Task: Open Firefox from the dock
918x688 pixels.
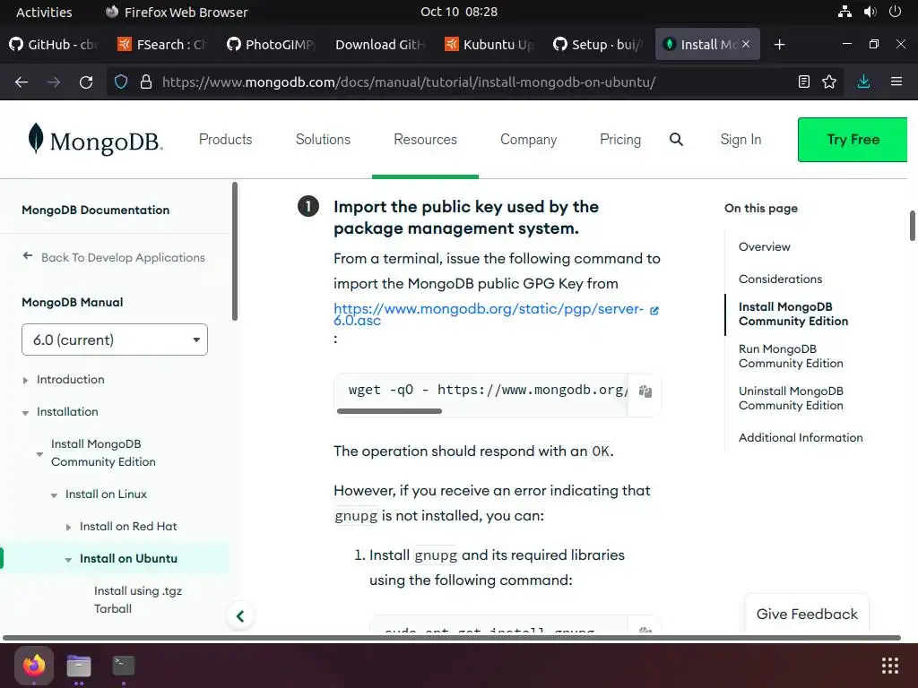Action: 34,666
